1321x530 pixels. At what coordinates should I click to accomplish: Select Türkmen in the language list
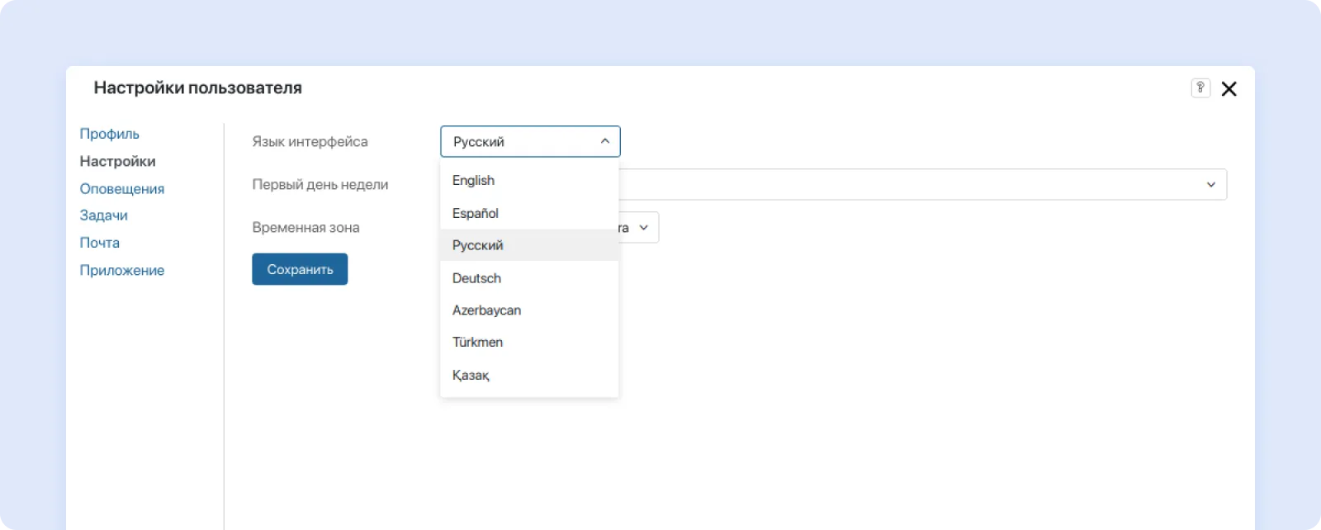[477, 343]
